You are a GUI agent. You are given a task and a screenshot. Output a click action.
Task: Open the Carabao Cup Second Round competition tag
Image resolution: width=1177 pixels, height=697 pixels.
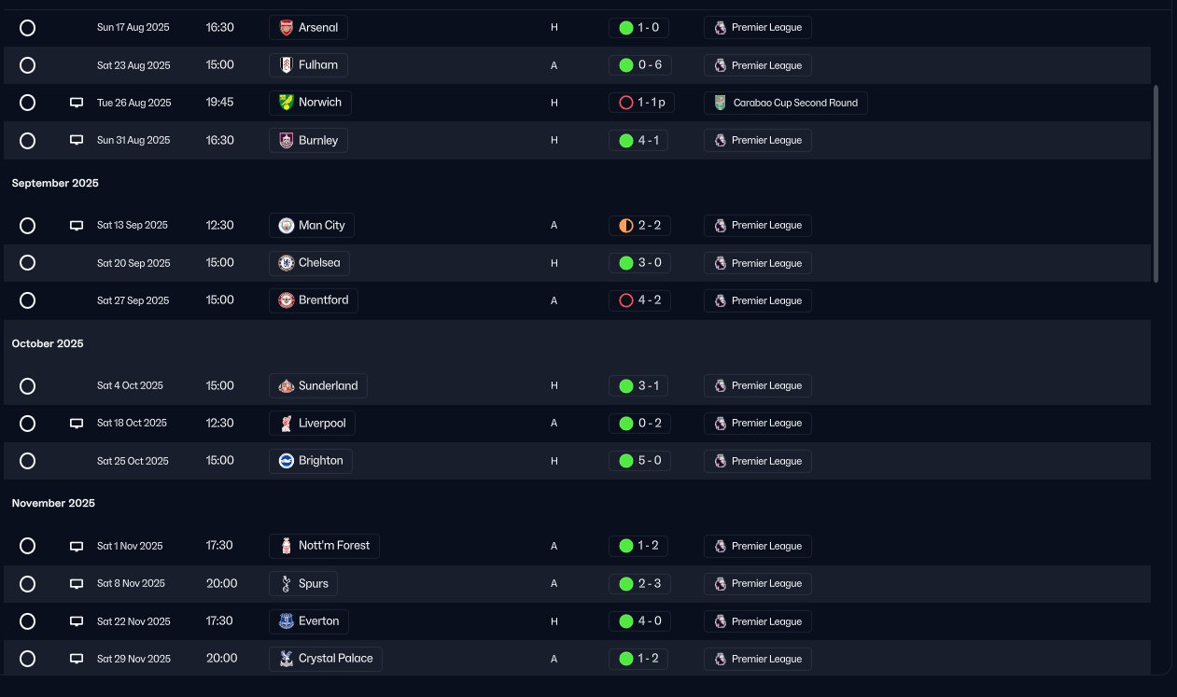tap(786, 103)
